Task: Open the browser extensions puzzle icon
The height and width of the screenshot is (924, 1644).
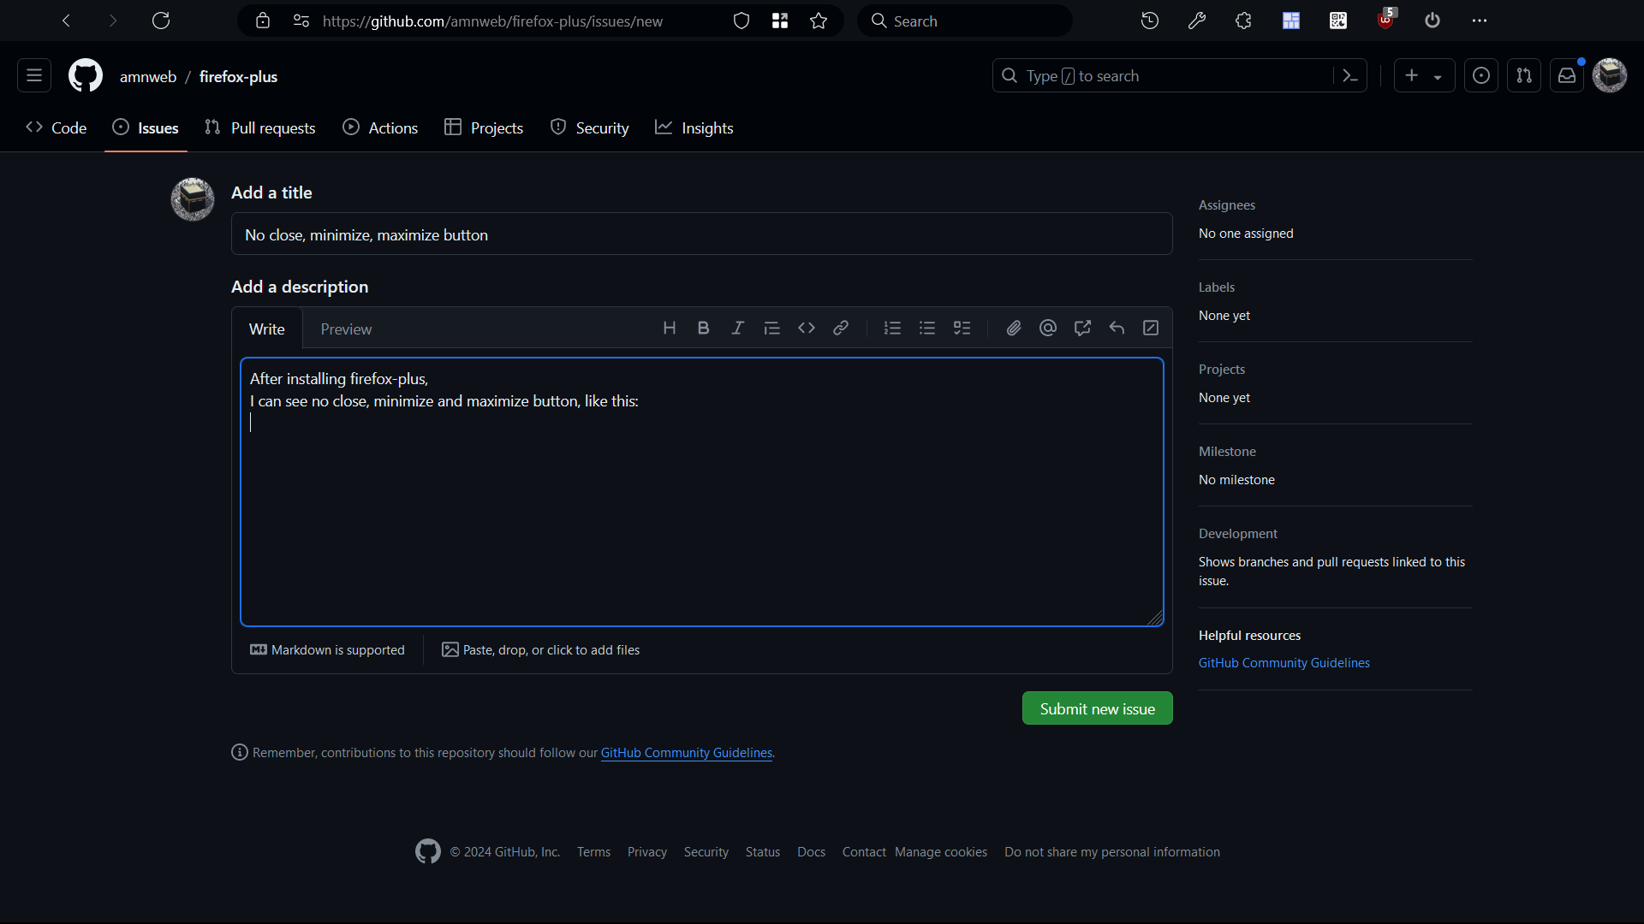Action: [1244, 21]
